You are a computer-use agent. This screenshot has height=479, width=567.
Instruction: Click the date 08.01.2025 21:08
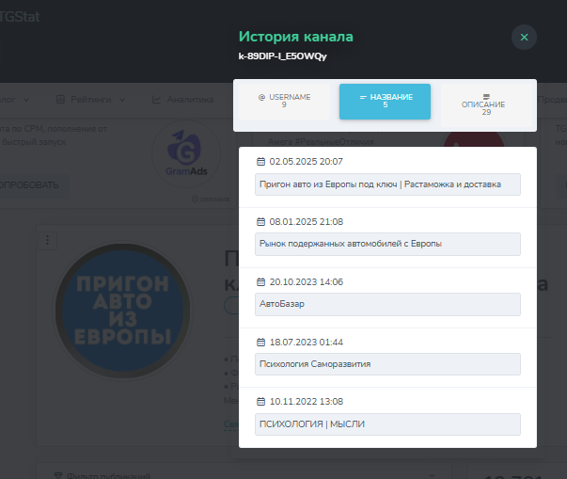click(x=307, y=222)
